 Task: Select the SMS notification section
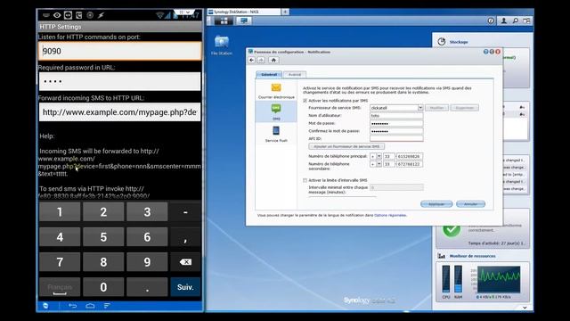coord(276,112)
